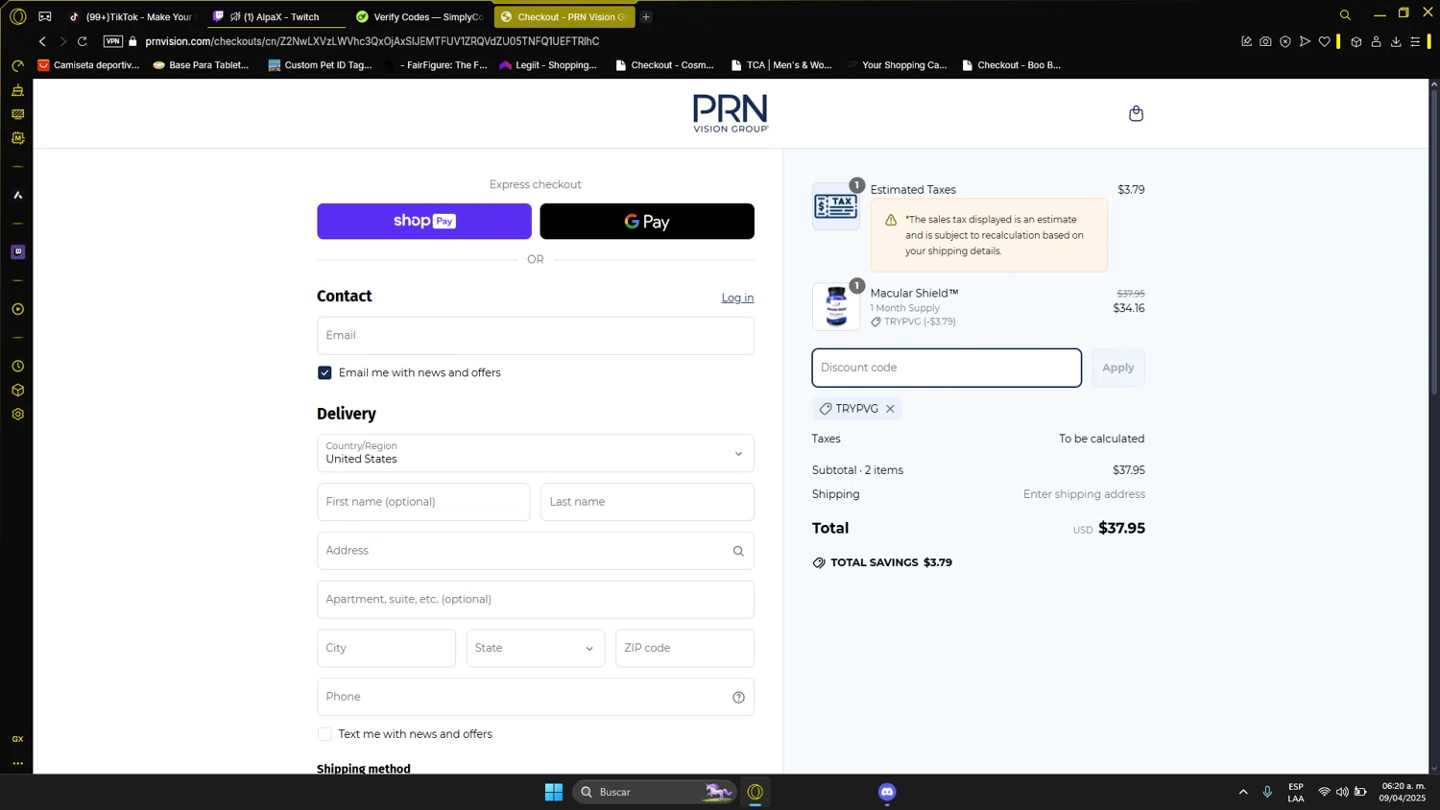Open the ad blocker shield icon
1440x810 pixels.
(1285, 41)
